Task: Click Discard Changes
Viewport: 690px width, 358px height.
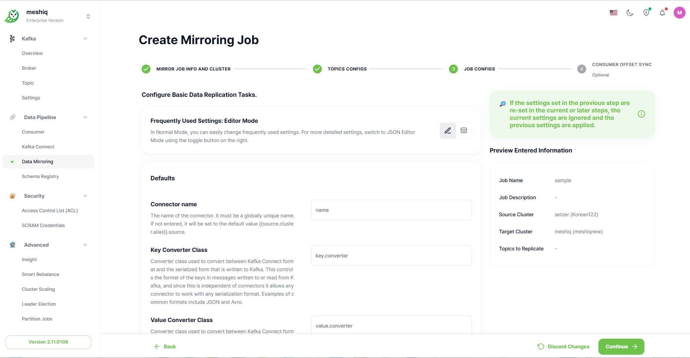Action: pyautogui.click(x=563, y=346)
